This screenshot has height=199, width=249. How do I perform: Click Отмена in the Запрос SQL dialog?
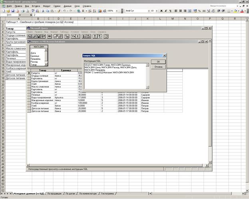pos(158,67)
